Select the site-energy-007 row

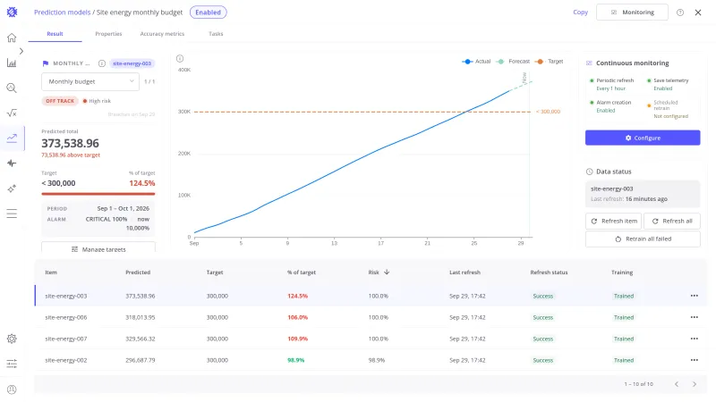click(x=371, y=339)
